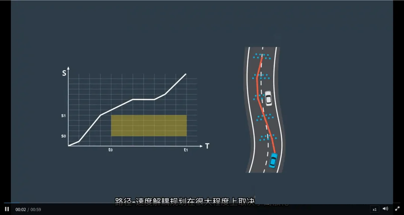
Task: Click the blue car at the road bottom
Action: (273, 160)
